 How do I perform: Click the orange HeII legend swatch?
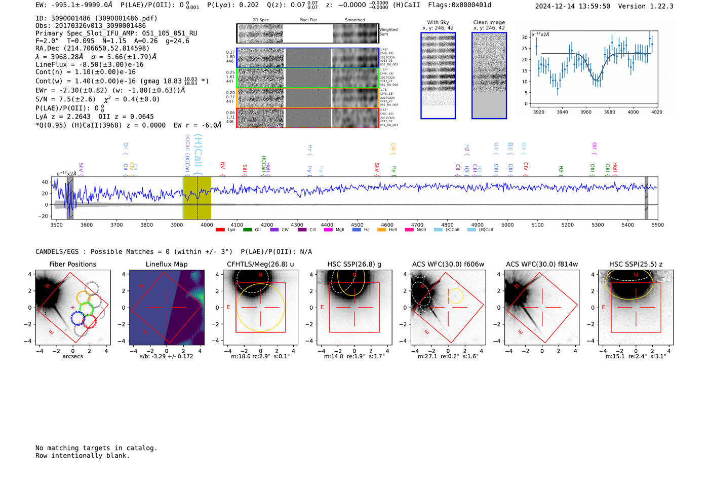coord(381,230)
